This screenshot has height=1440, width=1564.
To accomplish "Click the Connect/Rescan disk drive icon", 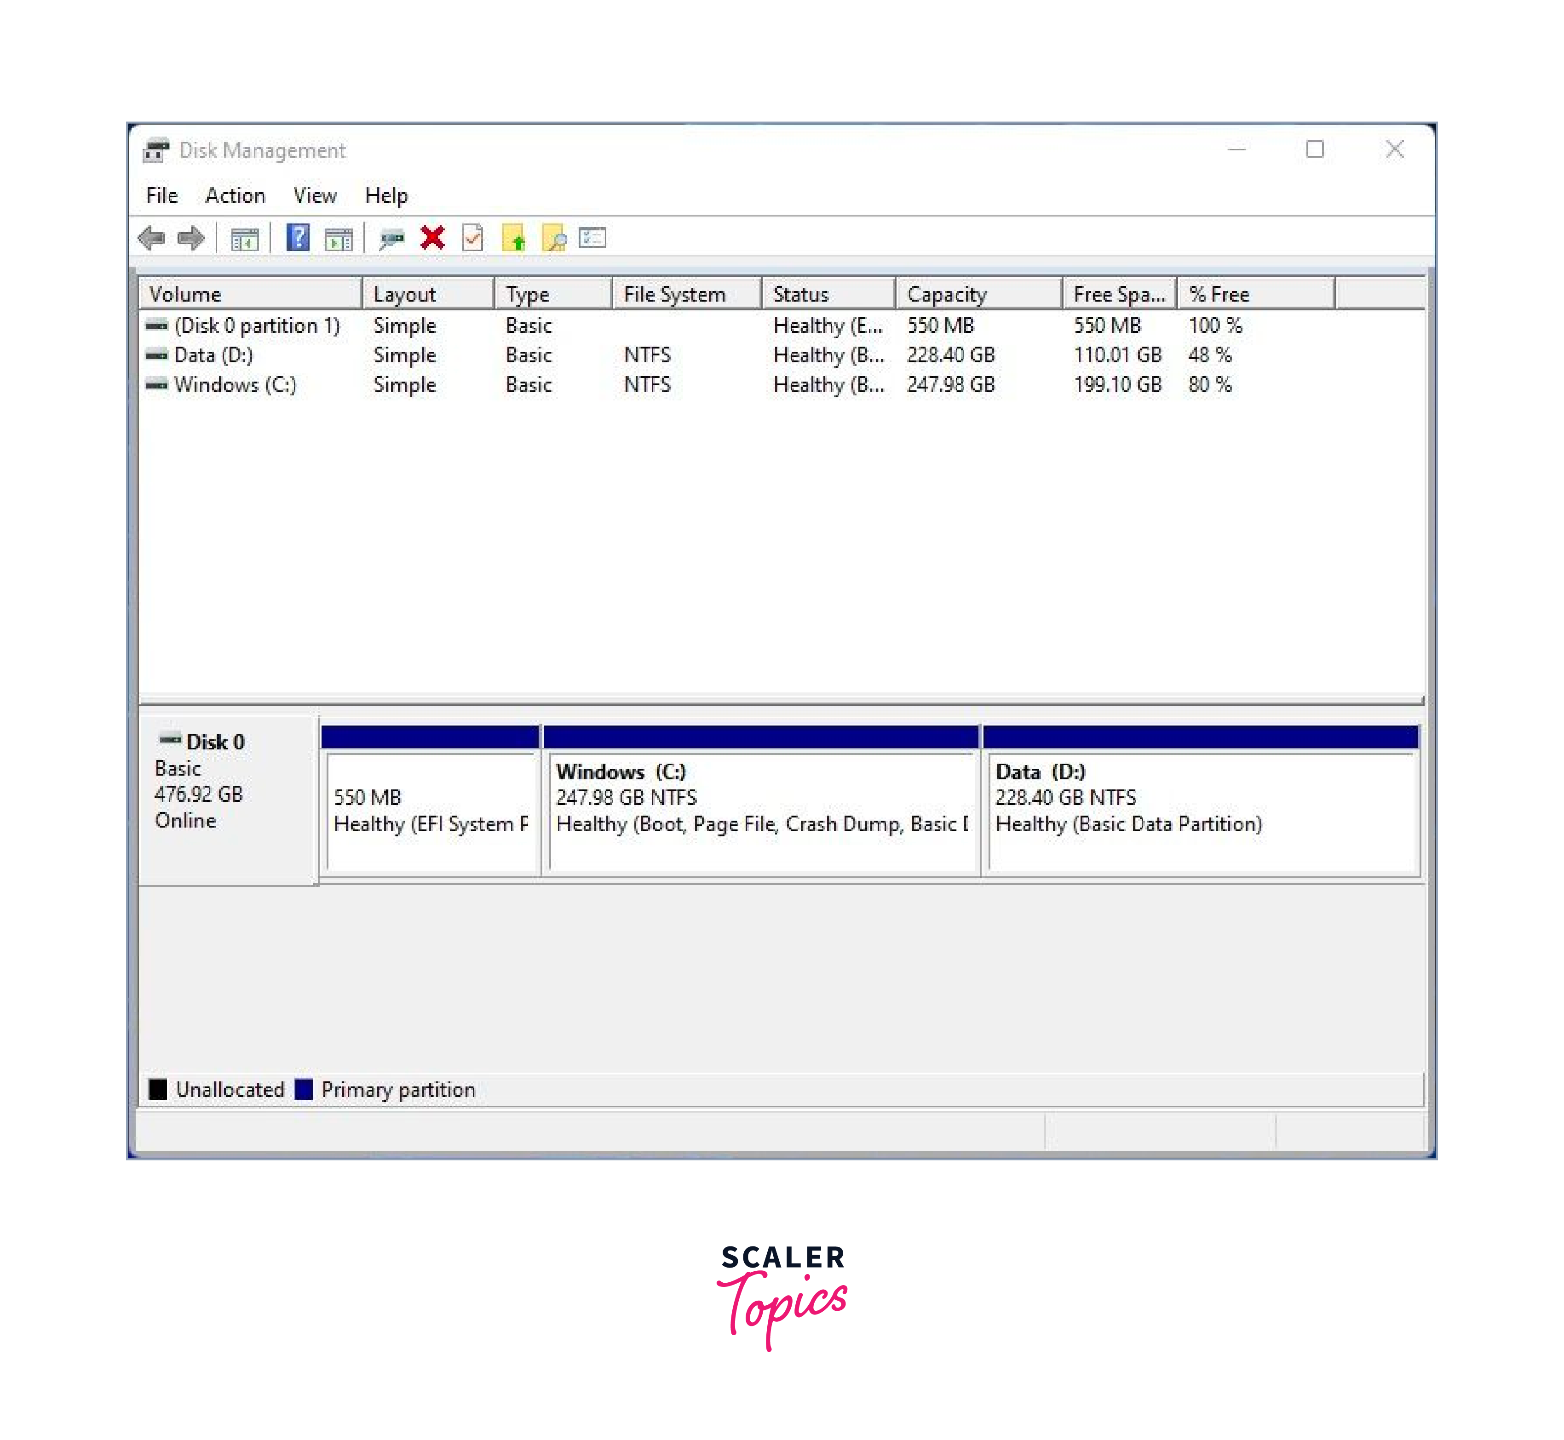I will click(391, 239).
